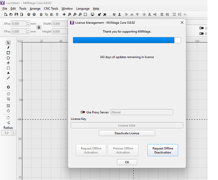Toggle the aspect ratio lock icon
The height and width of the screenshot is (180, 218).
(x=39, y=27)
